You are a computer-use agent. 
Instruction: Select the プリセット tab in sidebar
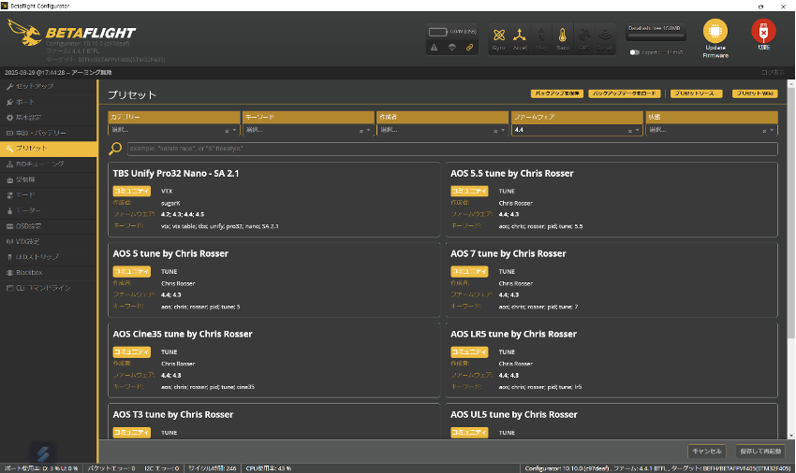[48, 149]
